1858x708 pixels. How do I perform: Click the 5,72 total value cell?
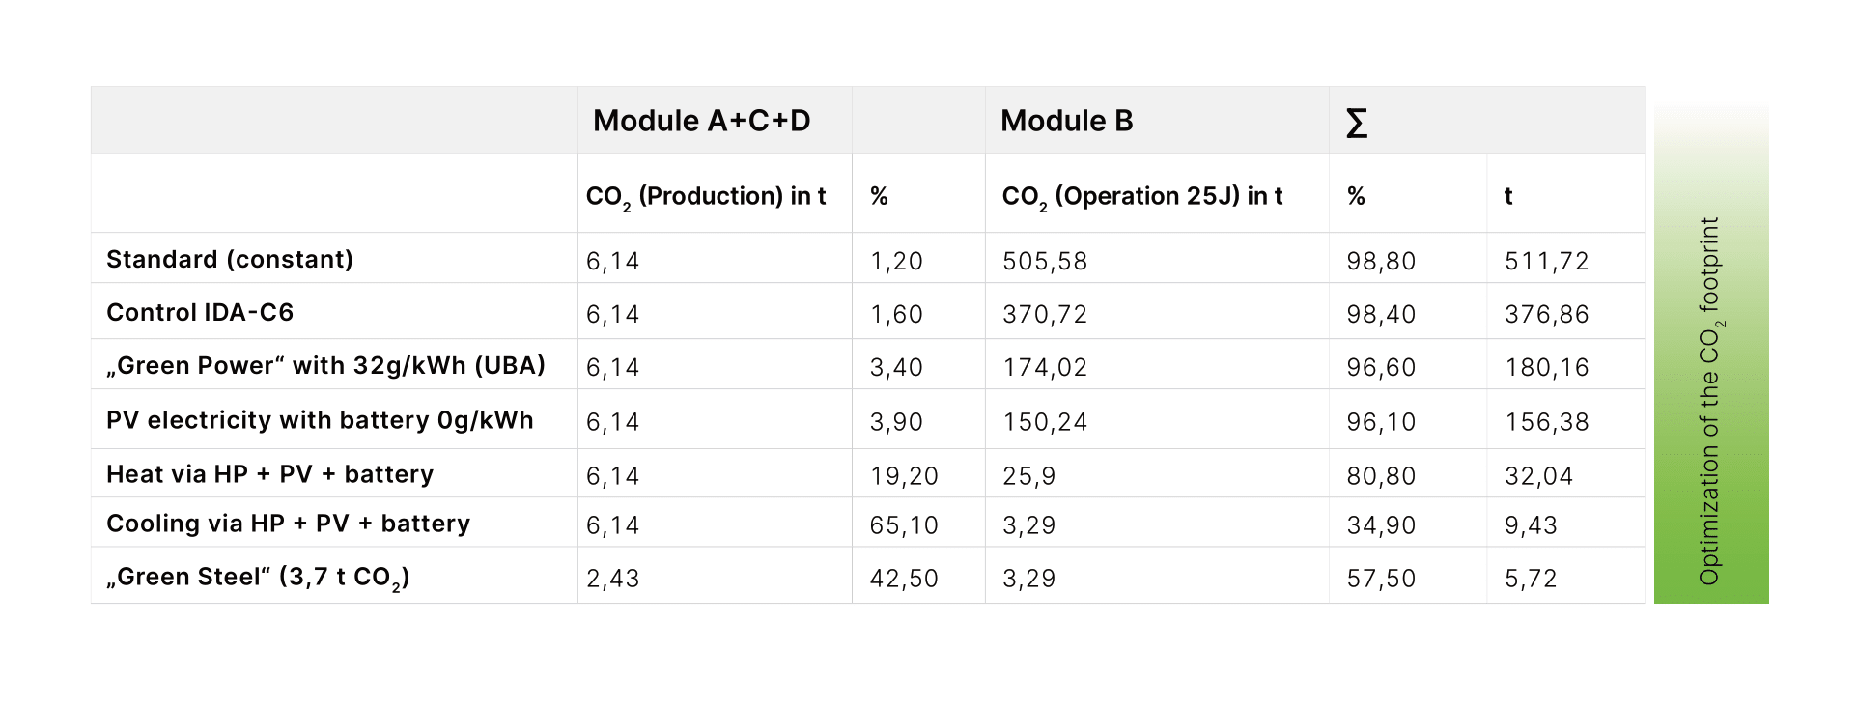point(1531,579)
